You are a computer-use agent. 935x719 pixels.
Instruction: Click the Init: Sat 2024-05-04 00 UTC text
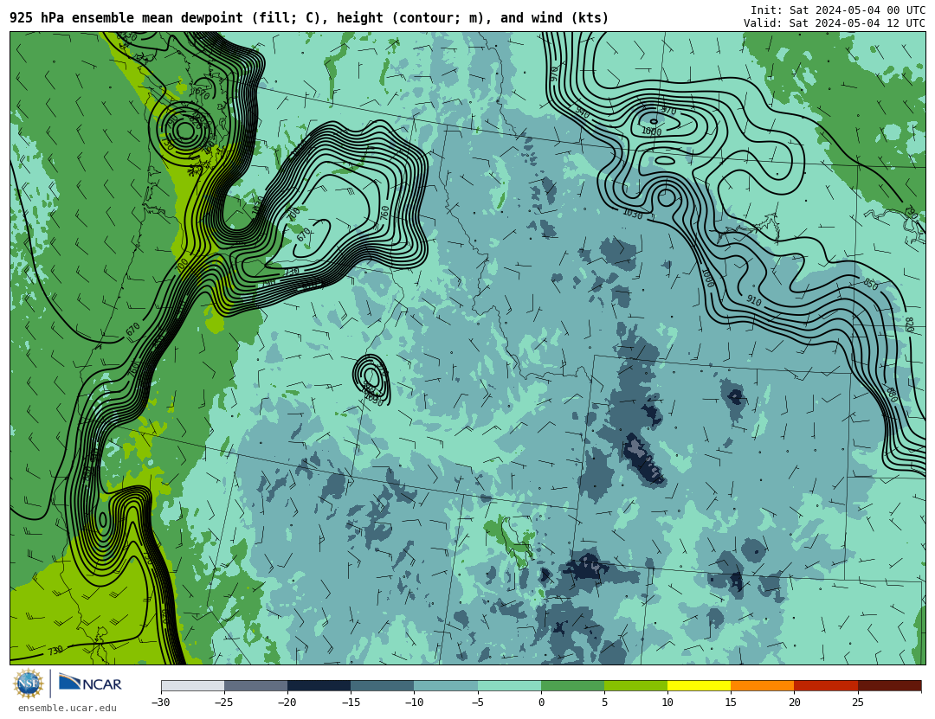coord(837,10)
